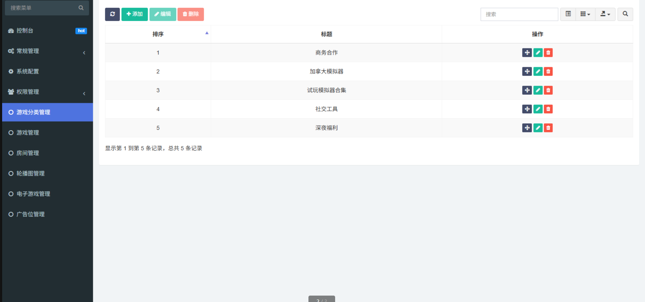The image size is (645, 302).
Task: Open the 游戏管理 menu item
Action: 28,133
